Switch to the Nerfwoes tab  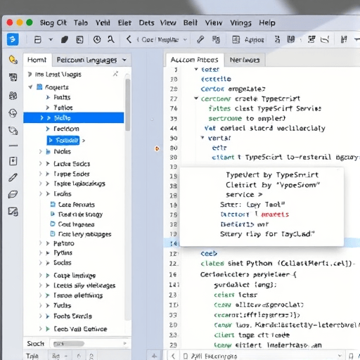point(245,60)
